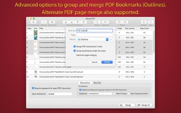Enable Merge PDF bookmarks if exist
181x113 pixels.
pyautogui.click(x=75, y=46)
